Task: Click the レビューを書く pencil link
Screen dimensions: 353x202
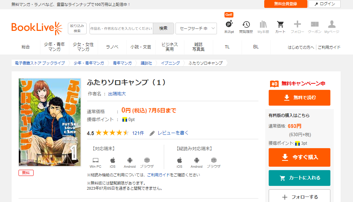Action: point(169,133)
